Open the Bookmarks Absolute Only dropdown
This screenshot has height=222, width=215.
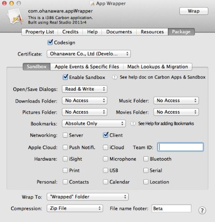click(x=94, y=123)
